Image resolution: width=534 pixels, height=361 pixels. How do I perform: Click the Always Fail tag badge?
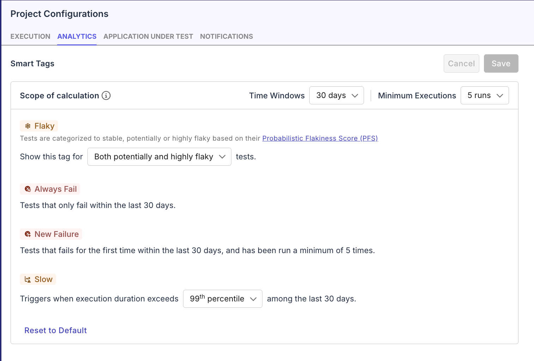pyautogui.click(x=50, y=189)
